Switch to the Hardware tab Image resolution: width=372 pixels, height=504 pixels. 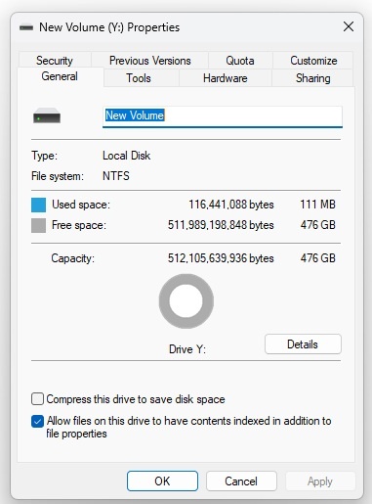[226, 78]
